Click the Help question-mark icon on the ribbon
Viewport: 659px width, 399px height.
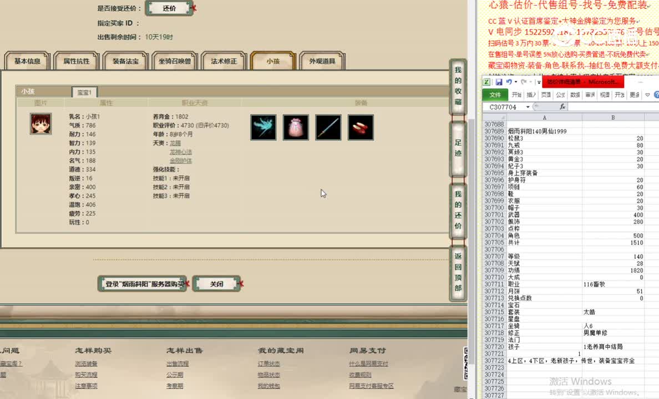pyautogui.click(x=656, y=94)
